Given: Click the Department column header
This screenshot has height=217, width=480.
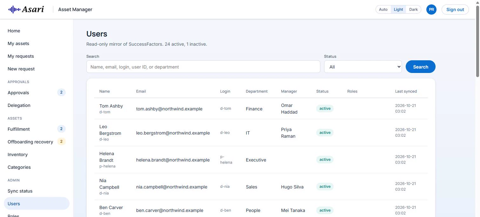Looking at the screenshot, I should pos(257,91).
